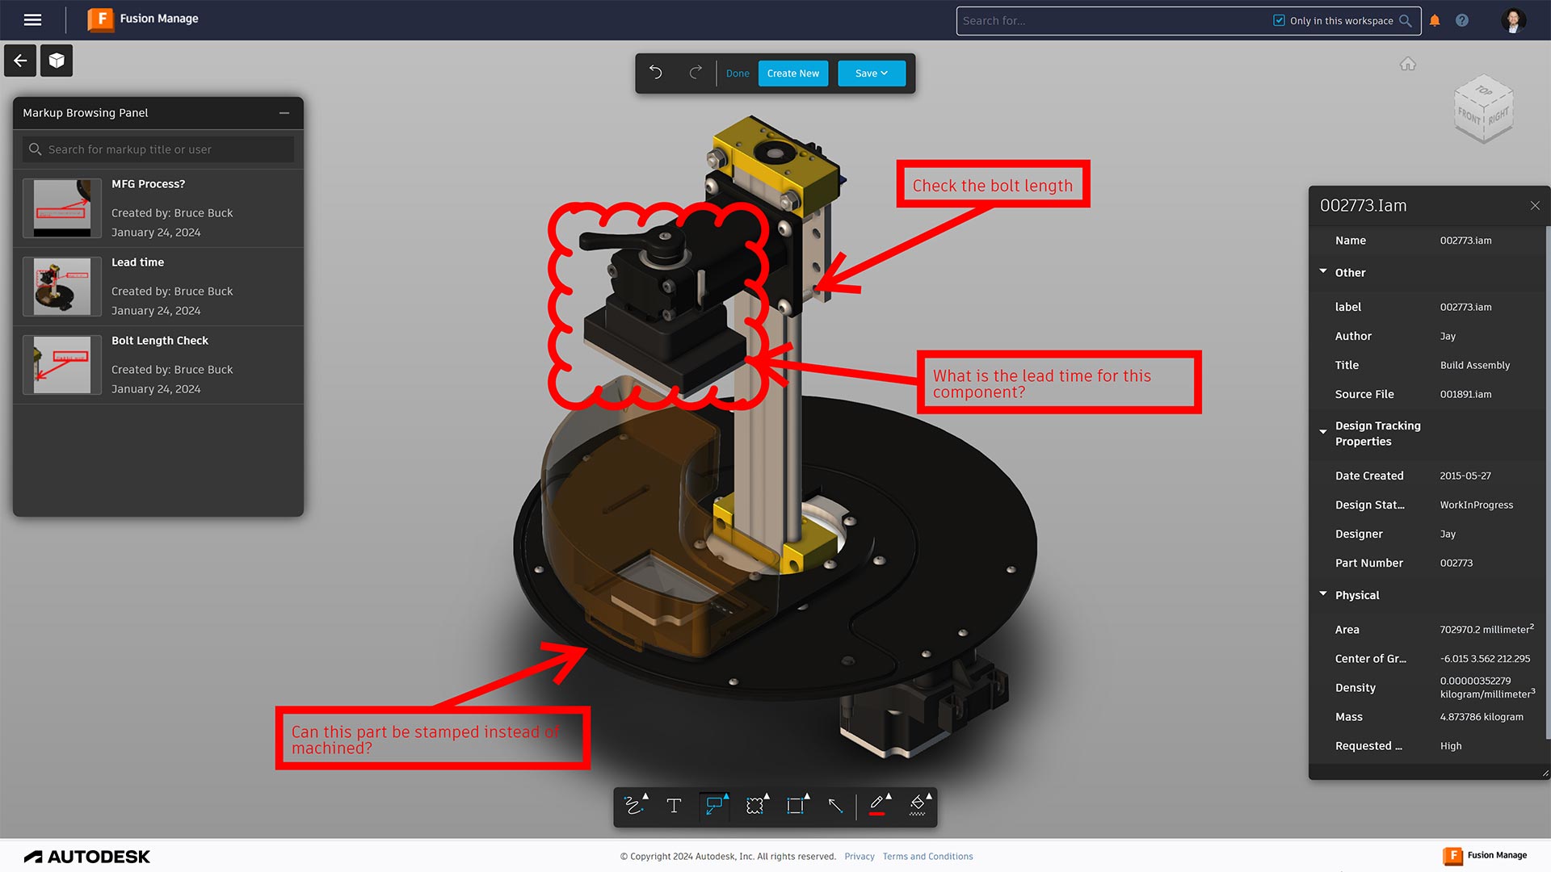Toggle 'Only in this workspace' checkbox
This screenshot has width=1551, height=872.
(1279, 21)
